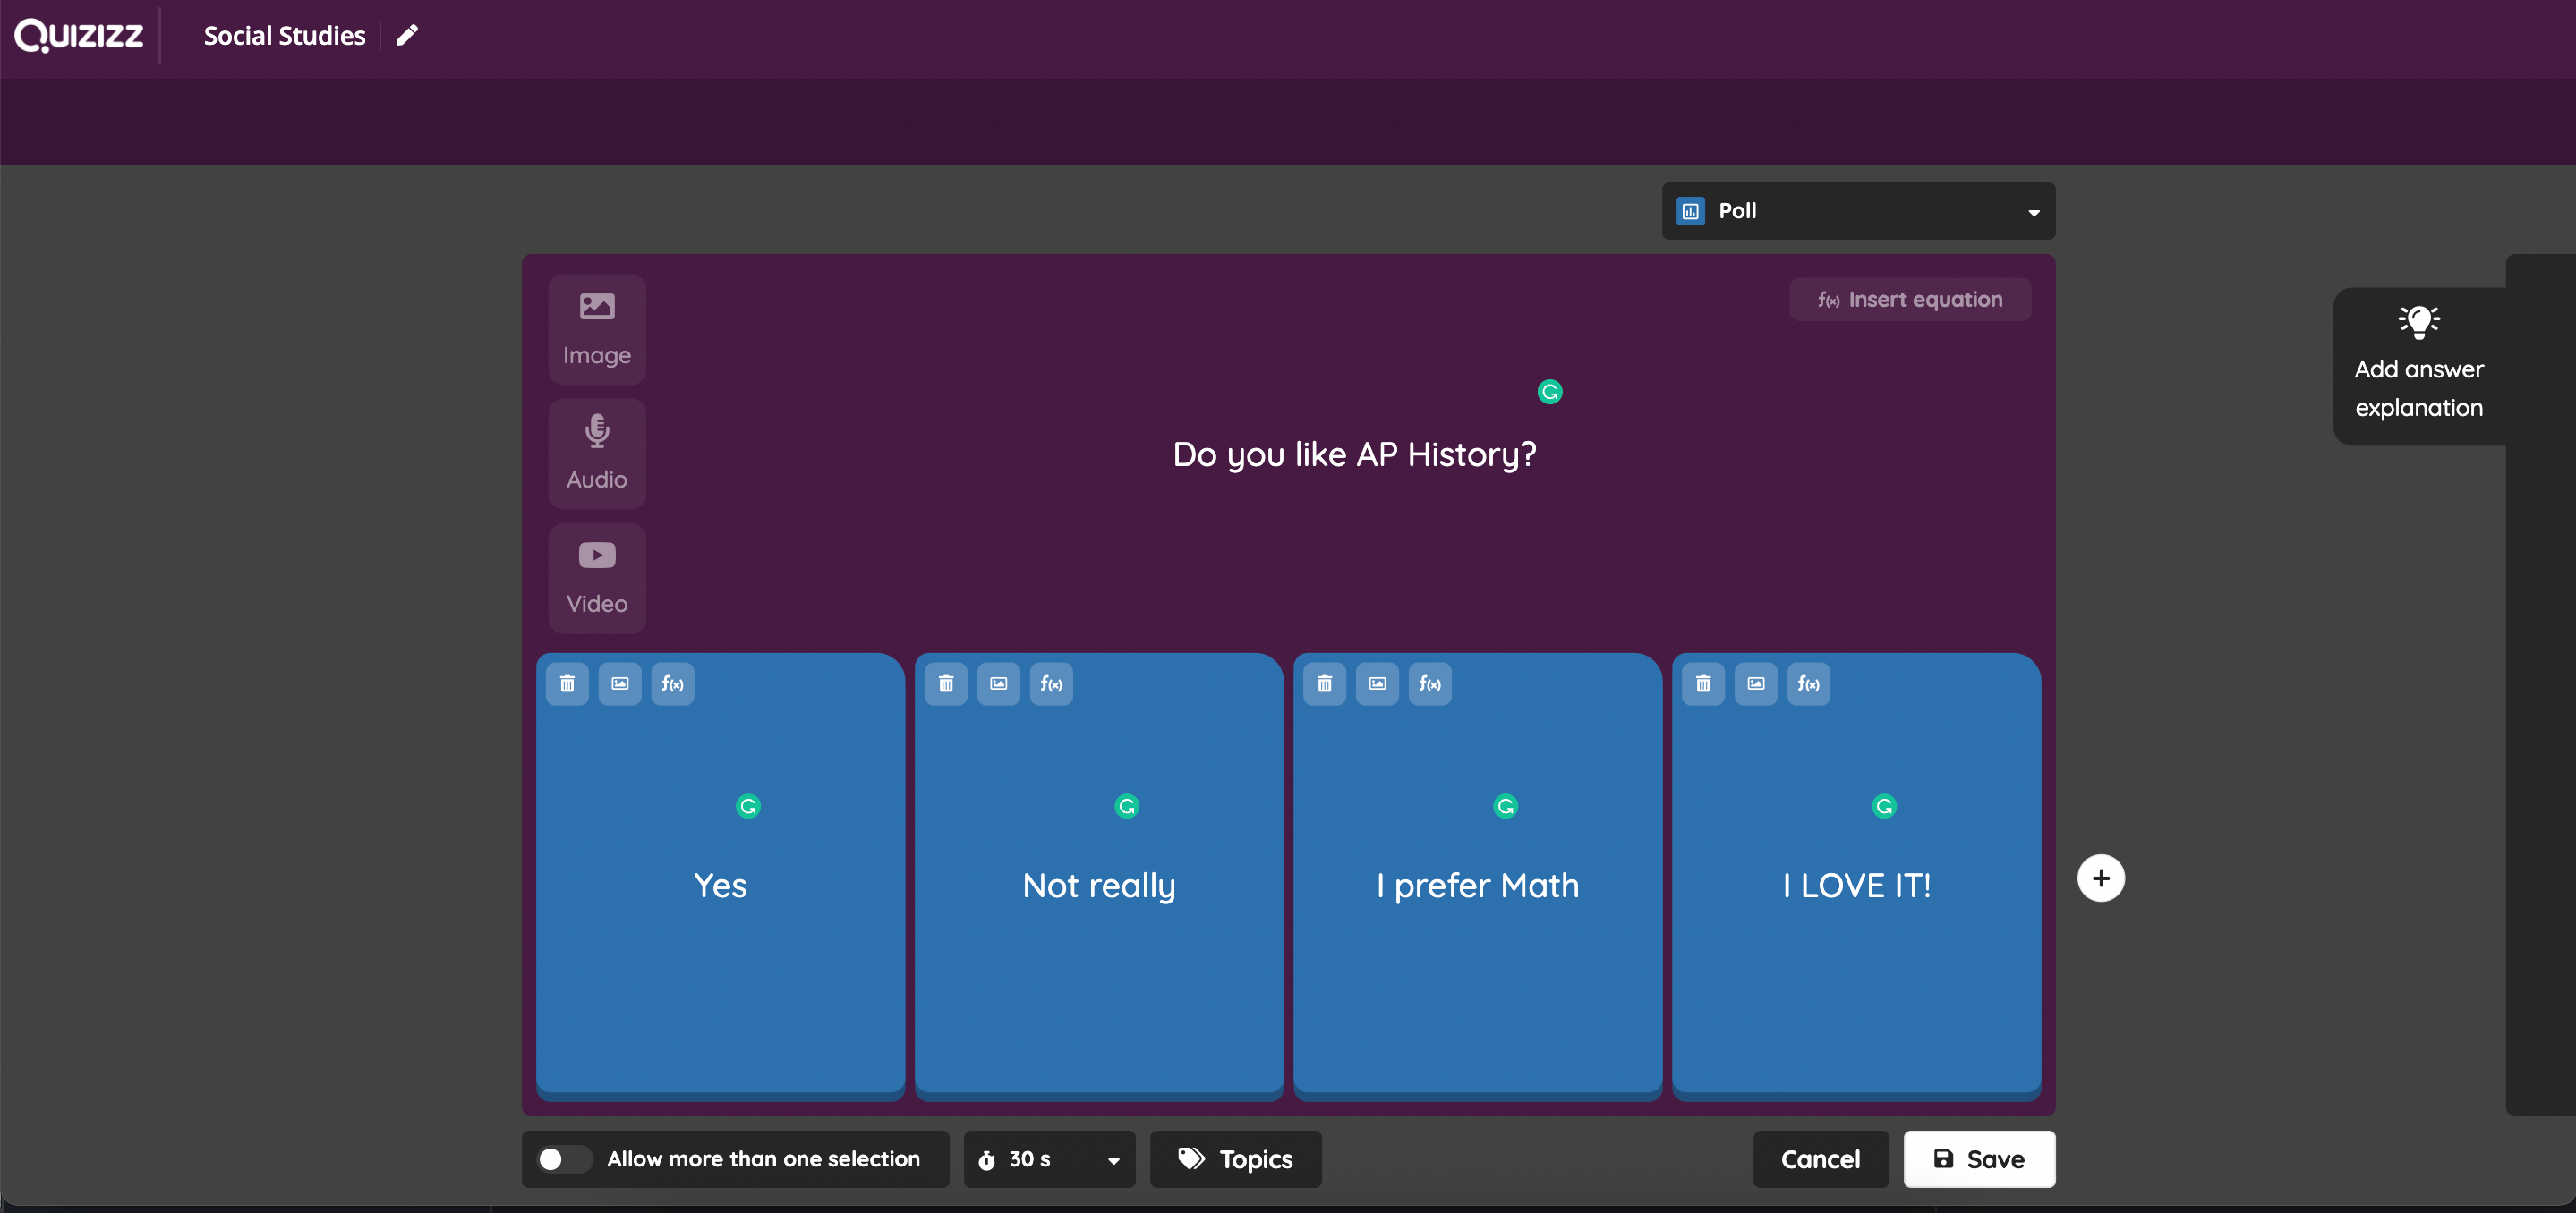Image resolution: width=2576 pixels, height=1213 pixels.
Task: Edit the 'Do you like AP History?' text
Action: 1354,454
